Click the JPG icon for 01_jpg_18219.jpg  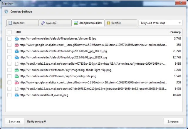coord(16,57)
